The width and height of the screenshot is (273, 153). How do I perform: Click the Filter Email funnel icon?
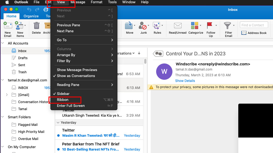[227, 26]
